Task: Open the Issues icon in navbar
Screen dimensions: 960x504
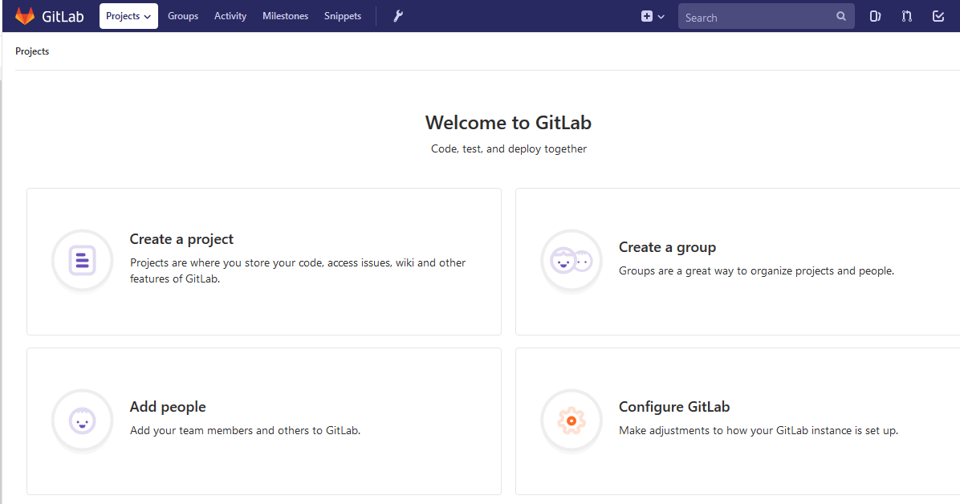Action: [x=876, y=16]
